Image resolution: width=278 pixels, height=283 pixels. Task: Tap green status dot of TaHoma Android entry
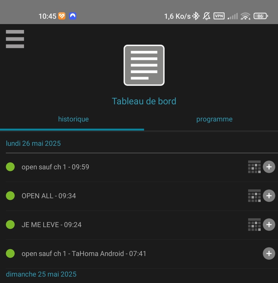click(x=10, y=253)
